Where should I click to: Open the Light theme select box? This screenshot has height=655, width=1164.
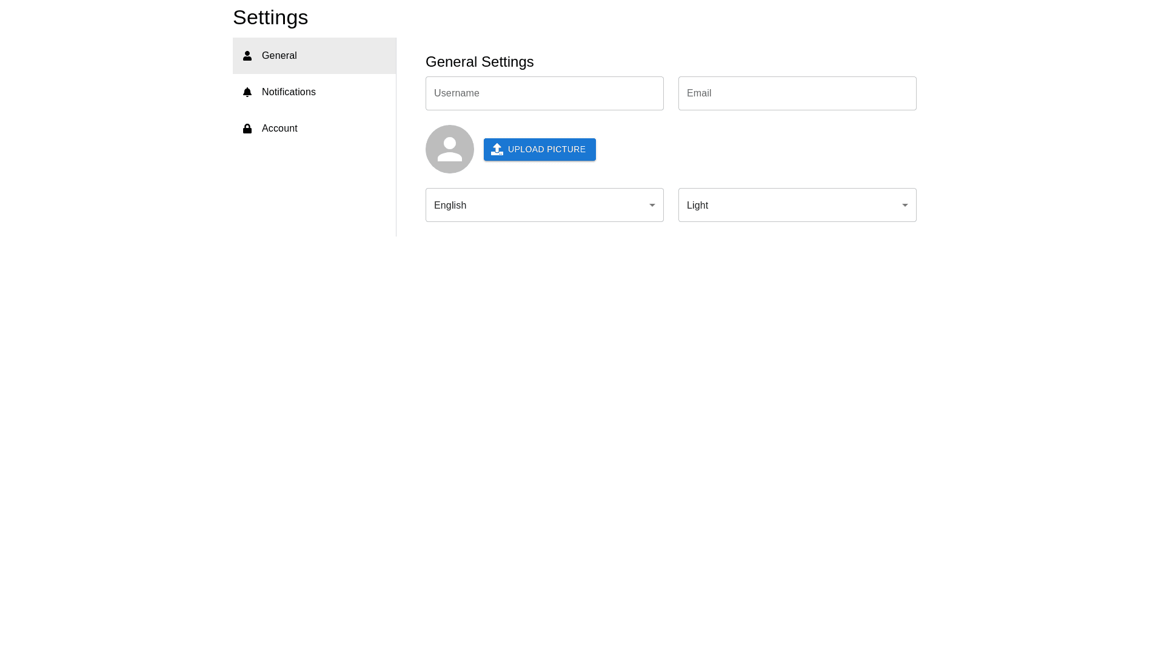click(797, 205)
